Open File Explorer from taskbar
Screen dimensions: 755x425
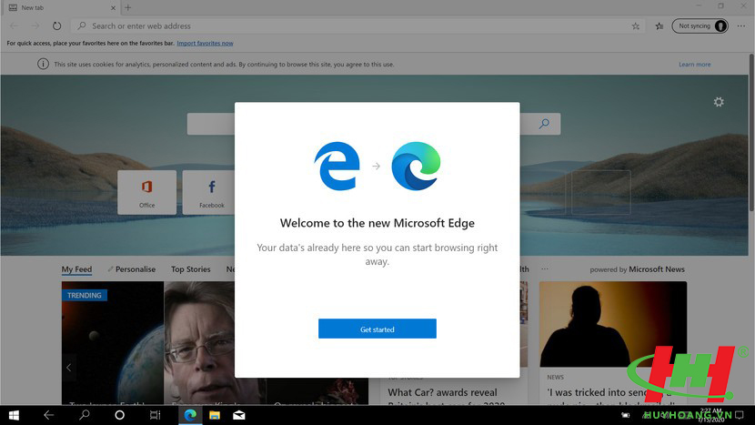[x=215, y=415]
